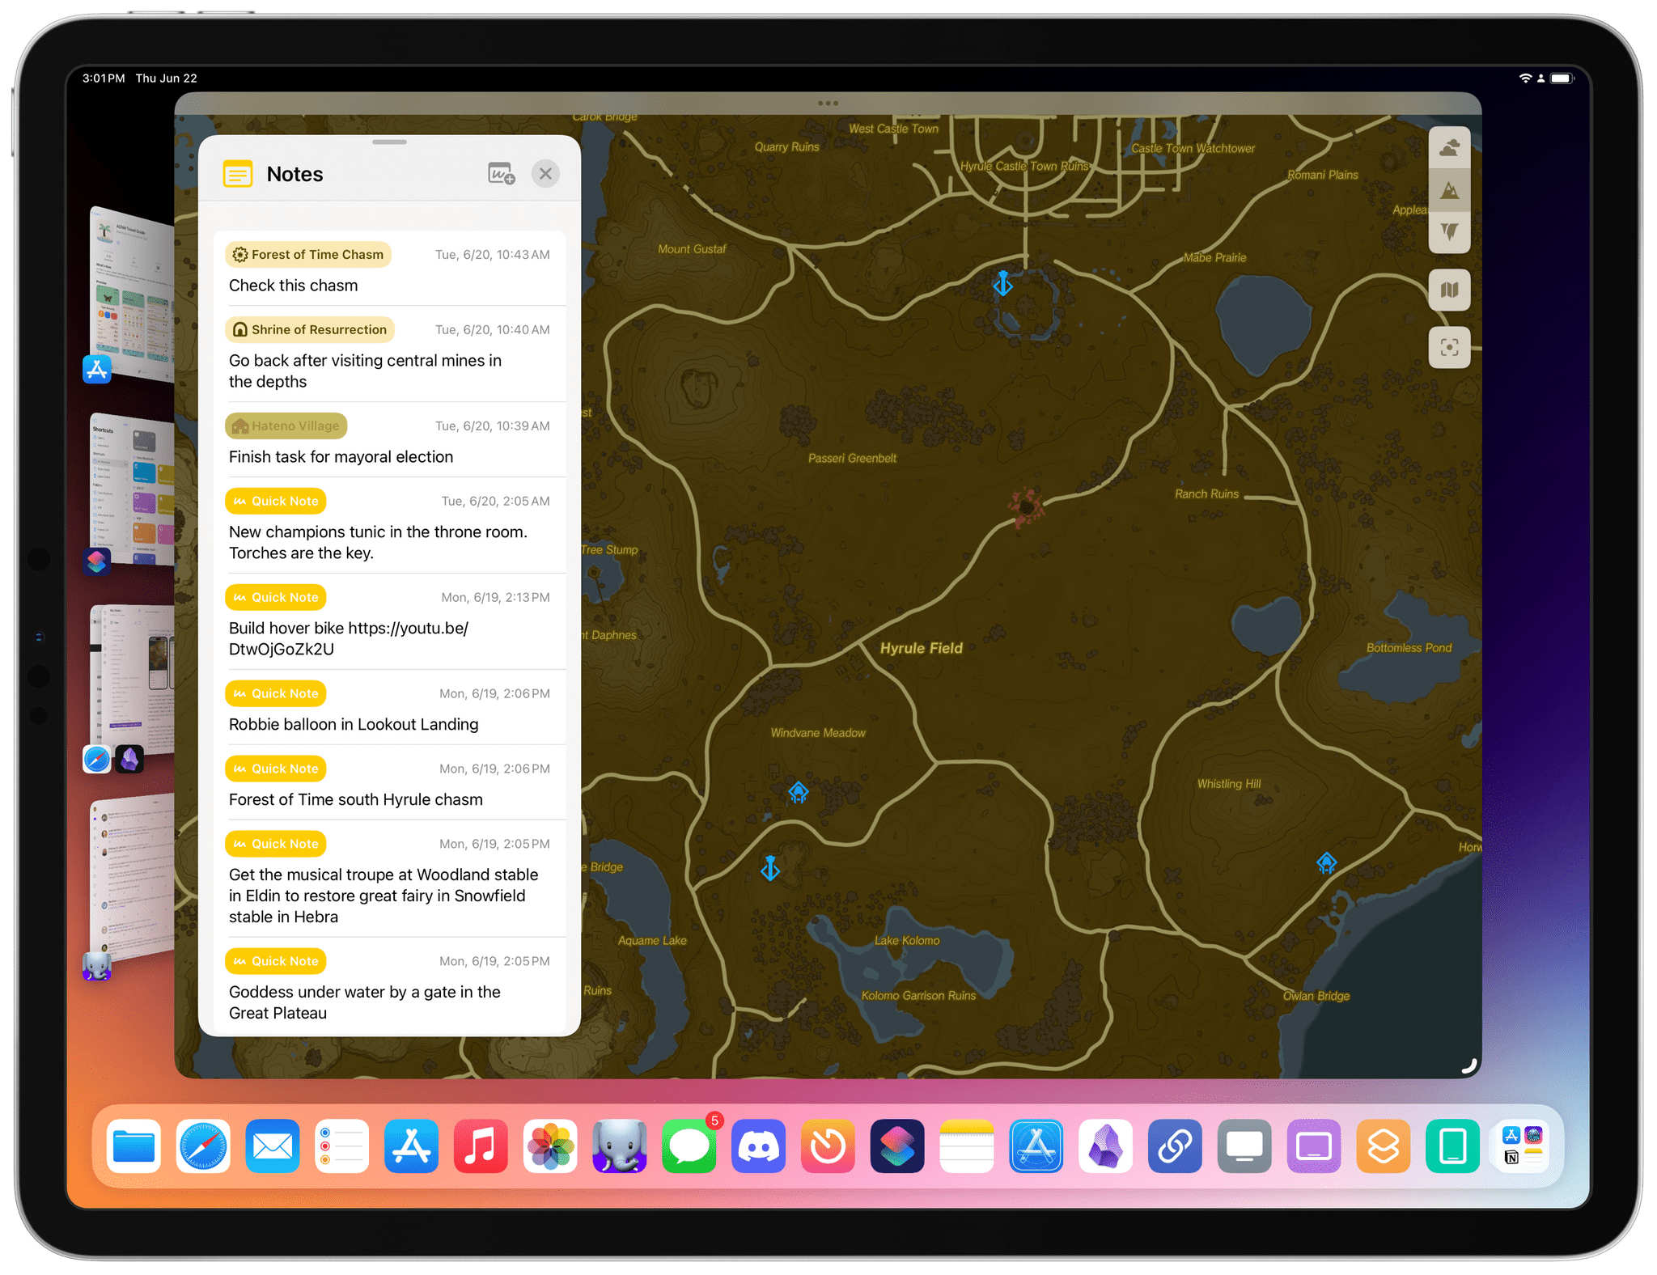Screen dimensions: 1657x1275
Task: Open App Store from the dock
Action: [412, 1146]
